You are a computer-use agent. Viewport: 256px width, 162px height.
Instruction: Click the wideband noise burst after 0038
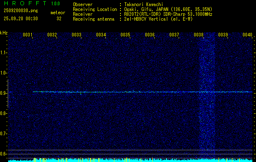[x=207, y=96]
